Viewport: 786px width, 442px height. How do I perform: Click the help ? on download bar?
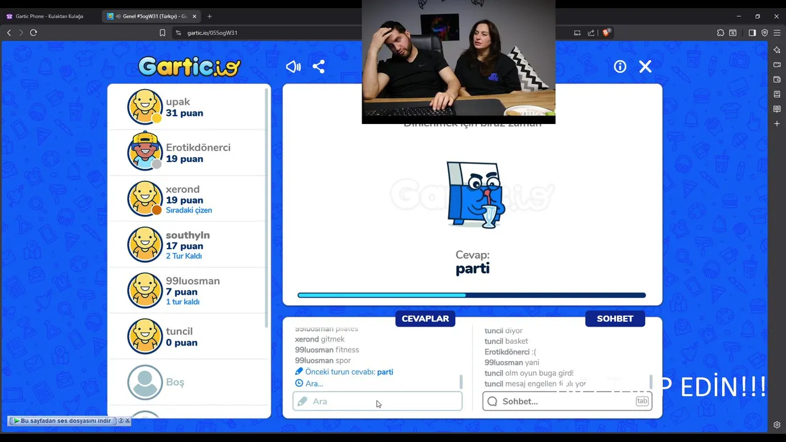pyautogui.click(x=120, y=421)
